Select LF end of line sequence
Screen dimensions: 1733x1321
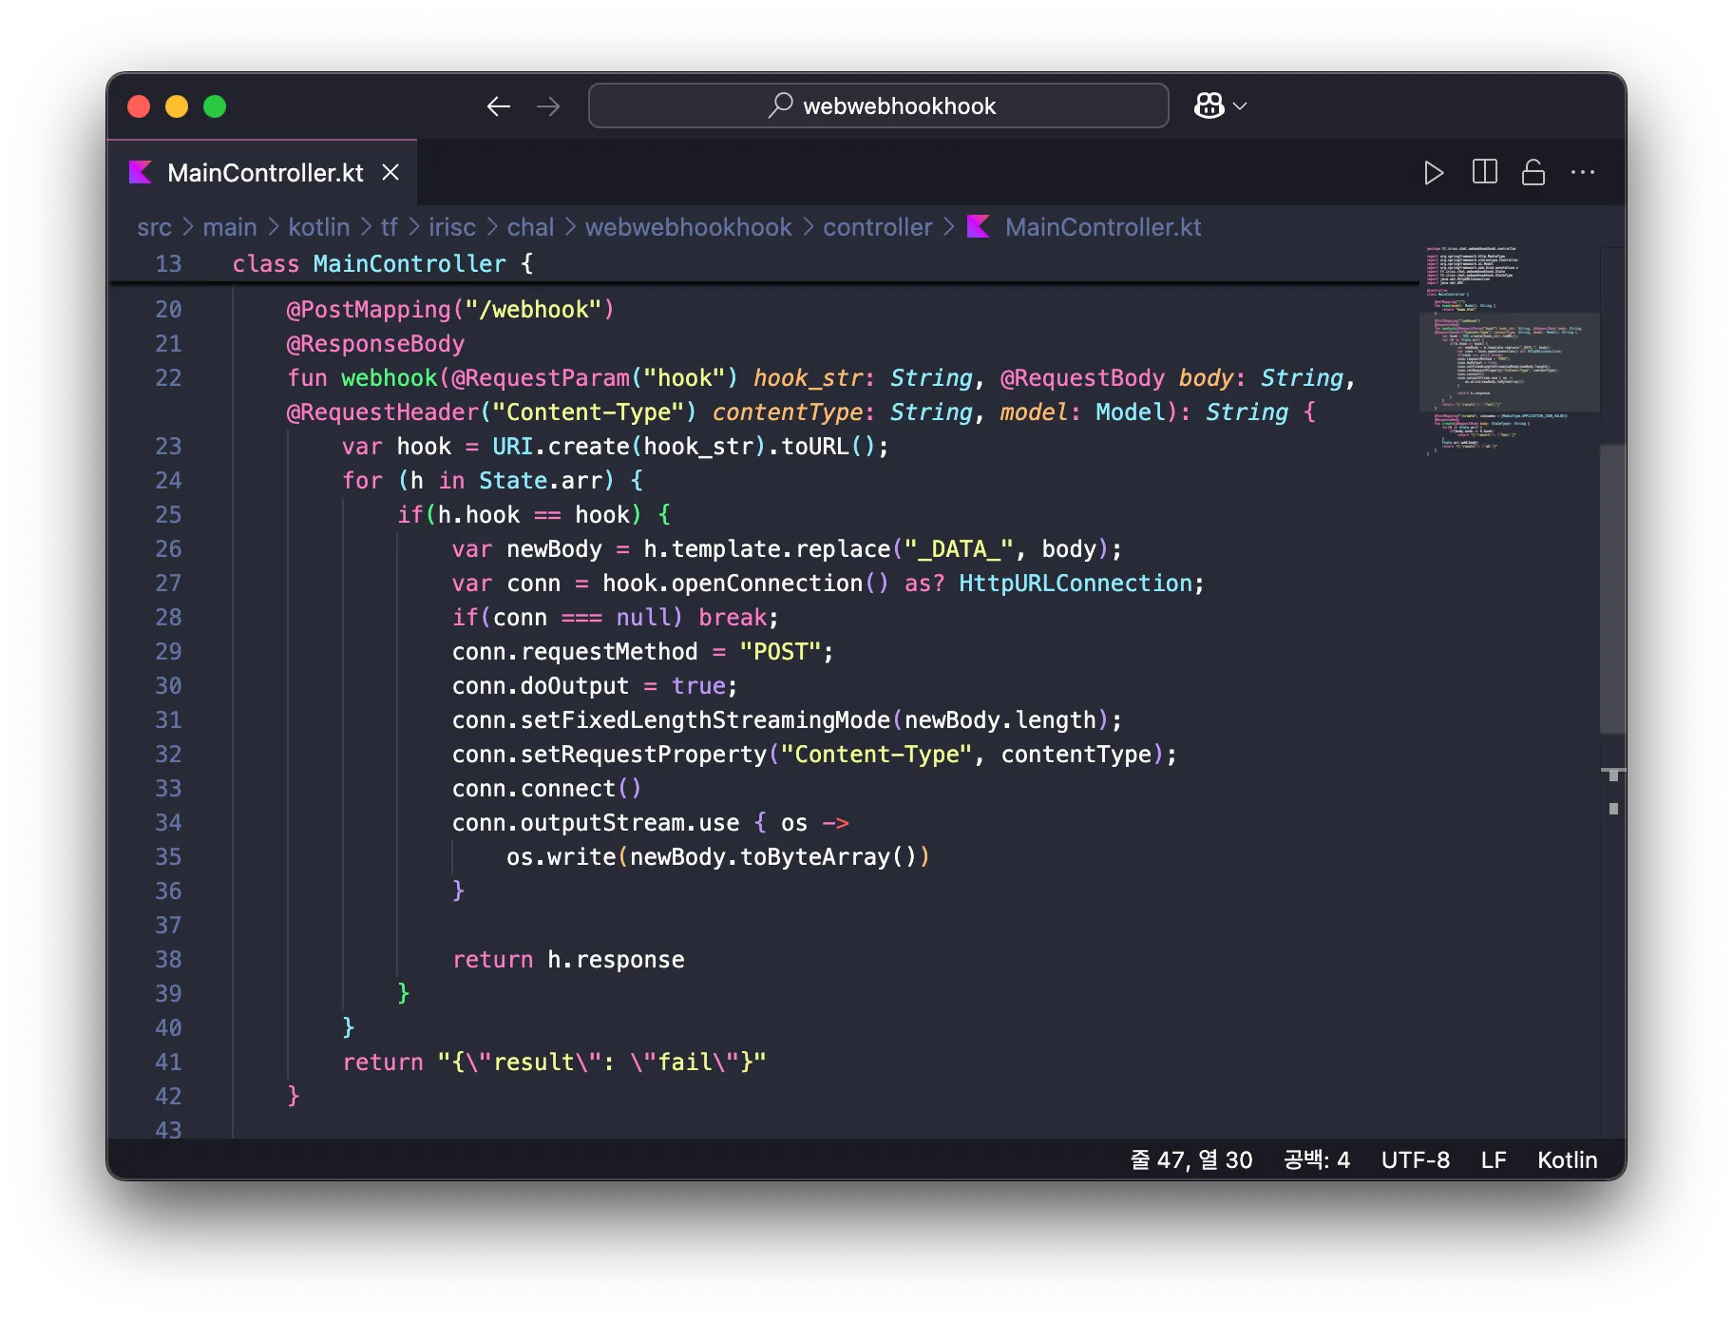coord(1493,1159)
